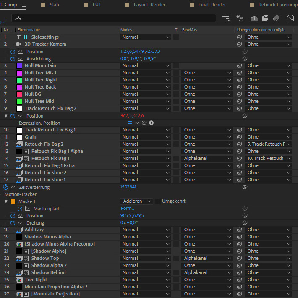Click the expression enable equals icon
The image size is (298, 298).
(130, 123)
